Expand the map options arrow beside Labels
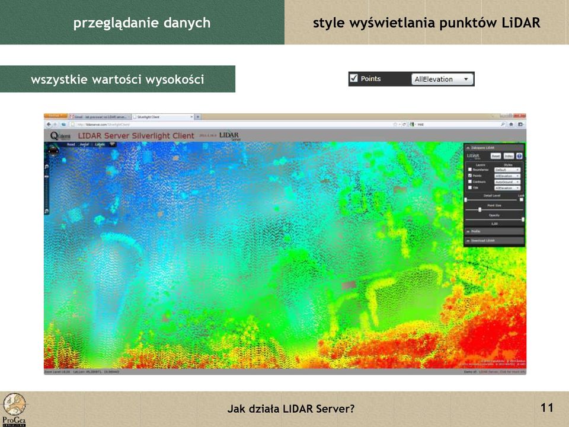 tap(112, 144)
